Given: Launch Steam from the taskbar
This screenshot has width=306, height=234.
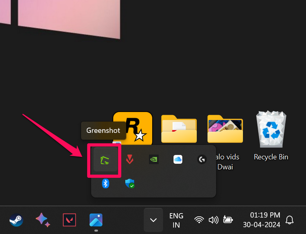Looking at the screenshot, I should point(16,220).
